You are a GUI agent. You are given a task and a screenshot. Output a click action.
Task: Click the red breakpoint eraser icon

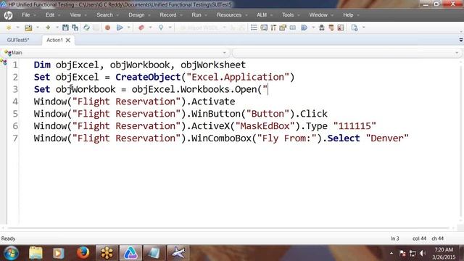141,28
